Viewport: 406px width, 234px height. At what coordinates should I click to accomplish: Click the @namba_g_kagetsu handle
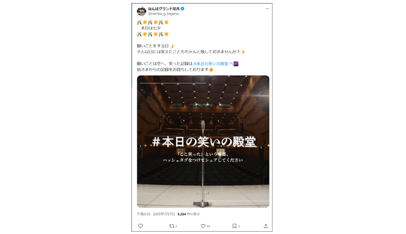[164, 14]
